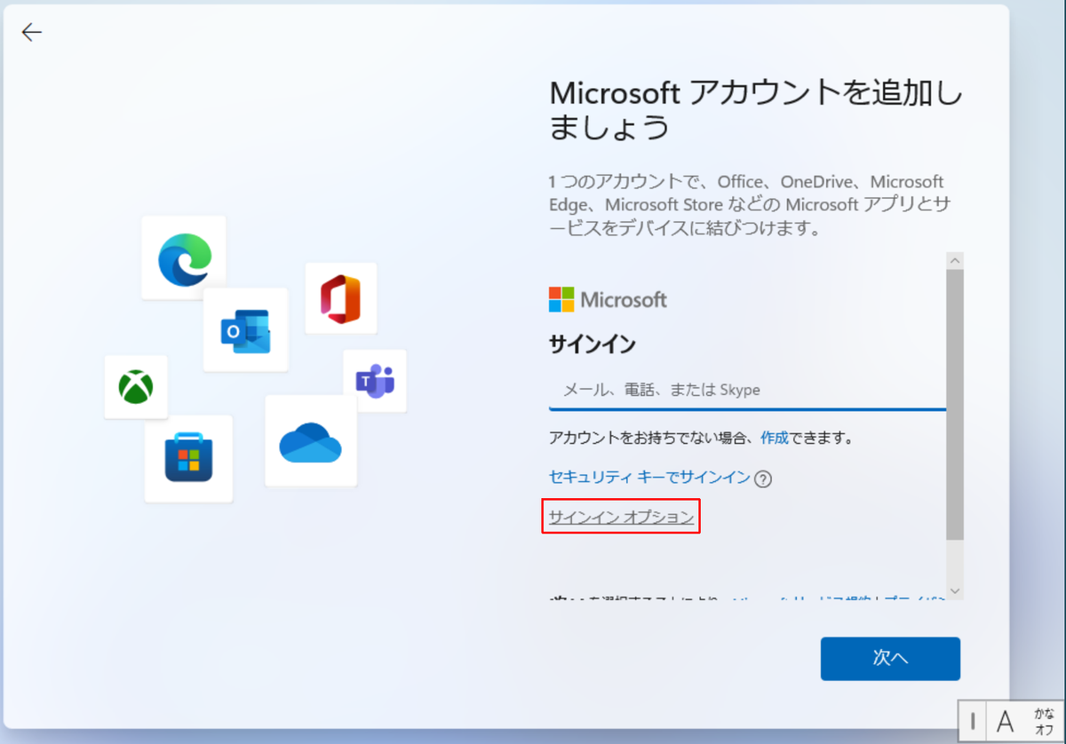Click the Microsoft アカウントを追加しましょう title
1066x744 pixels.
[x=756, y=110]
